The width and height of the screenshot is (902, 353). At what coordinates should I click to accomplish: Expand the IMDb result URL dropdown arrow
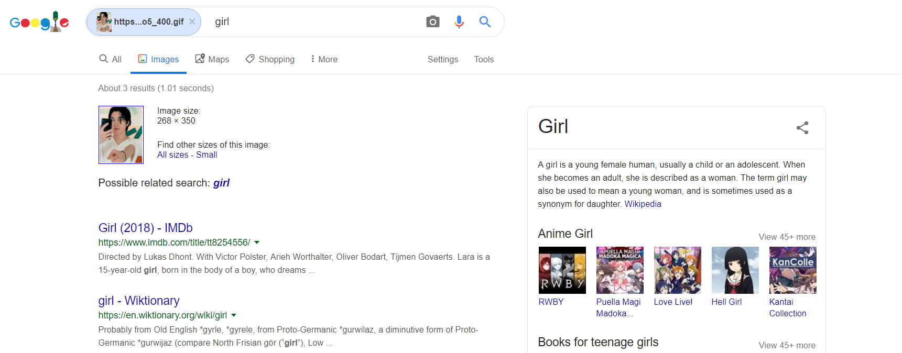257,242
